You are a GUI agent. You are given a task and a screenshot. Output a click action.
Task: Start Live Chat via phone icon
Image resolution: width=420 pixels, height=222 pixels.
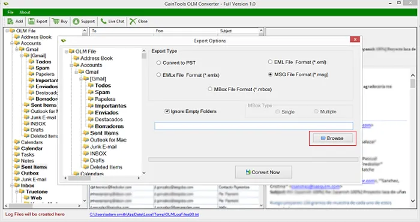click(x=103, y=21)
